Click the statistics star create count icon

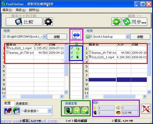coord(95,108)
